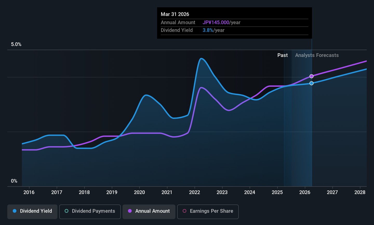Screen dimensions: 374x225
Task: Click the 5.0% y-axis label
Action: tap(16, 44)
